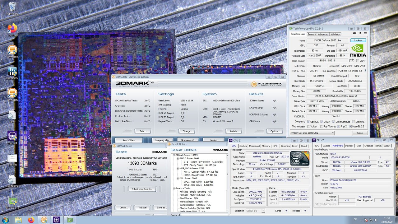This screenshot has height=224, width=398.
Task: Open the NVIDIA GeForce 8800 Ultra GPU dropdown
Action: [x=312, y=133]
